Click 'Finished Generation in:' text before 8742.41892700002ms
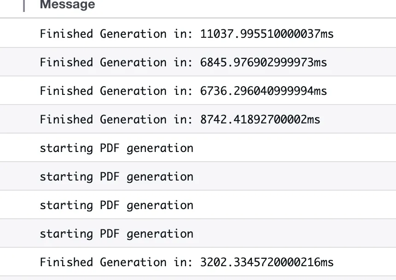 (x=116, y=119)
